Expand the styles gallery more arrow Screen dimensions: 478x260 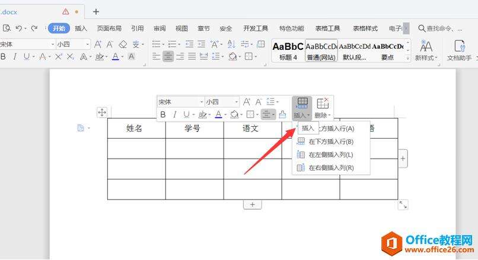pyautogui.click(x=408, y=57)
